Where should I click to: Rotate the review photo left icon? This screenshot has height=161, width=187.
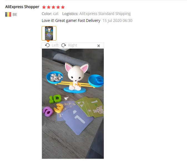pyautogui.click(x=47, y=45)
